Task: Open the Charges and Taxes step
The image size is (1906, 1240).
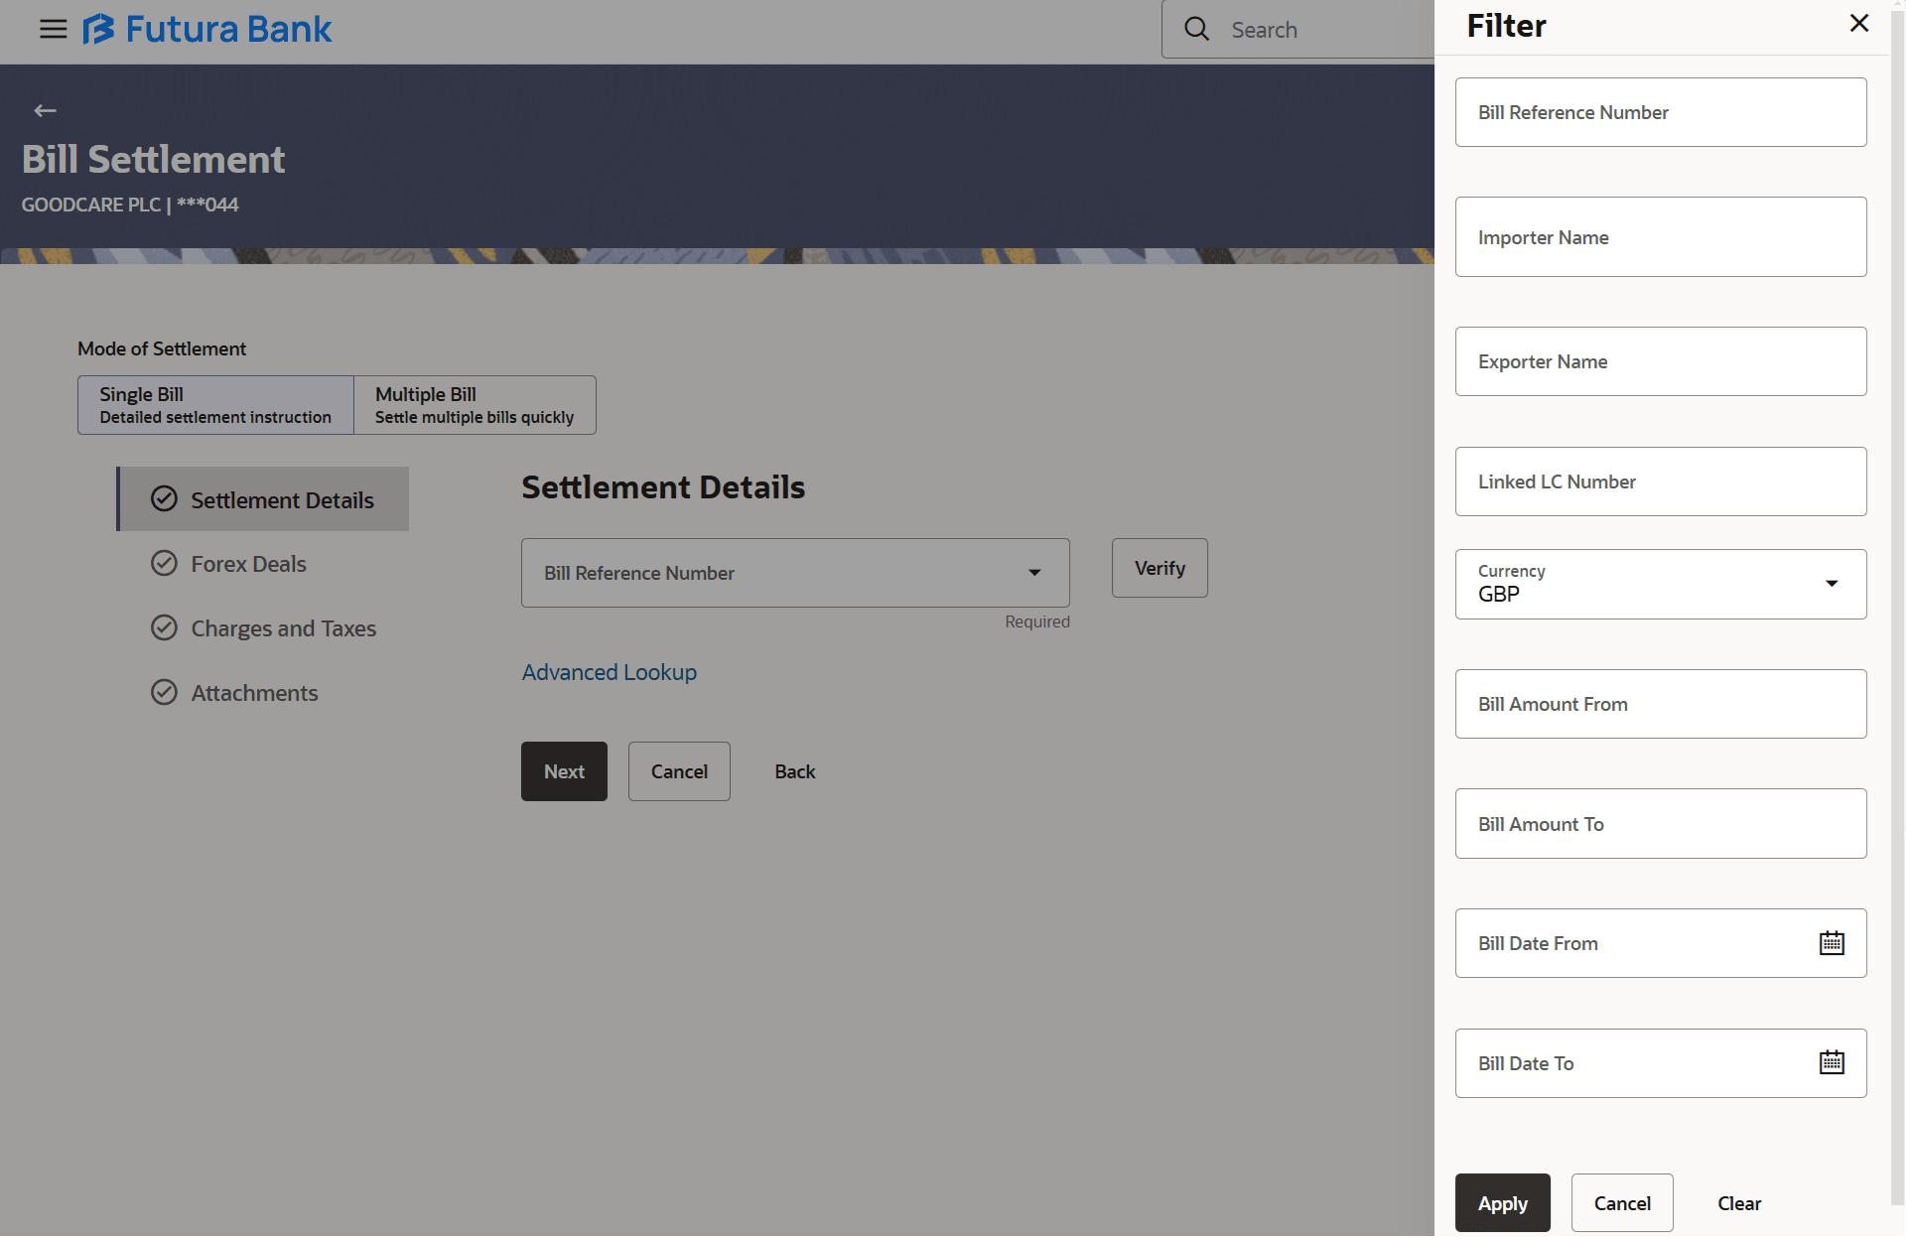Action: (283, 628)
